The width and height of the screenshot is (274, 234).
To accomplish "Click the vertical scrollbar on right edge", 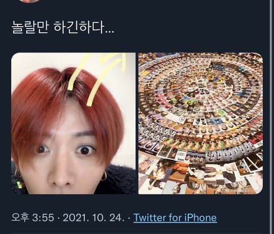I will pyautogui.click(x=271, y=117).
